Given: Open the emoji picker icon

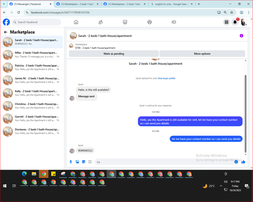Looking at the screenshot, I should pos(236,162).
